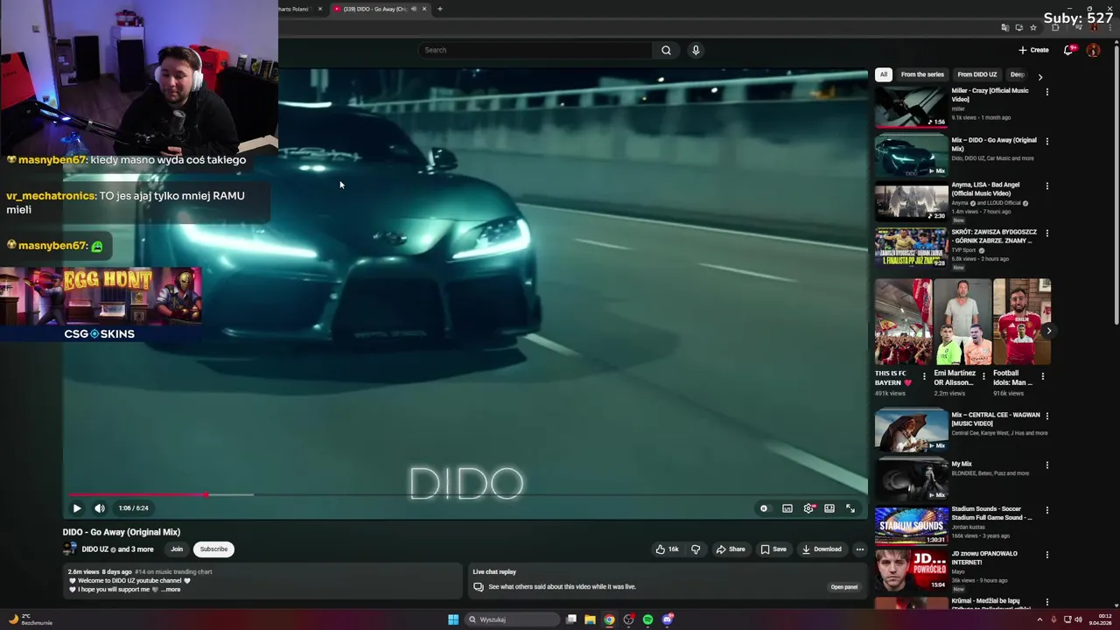Dislike the DIDO video
The height and width of the screenshot is (630, 1120).
pos(696,549)
